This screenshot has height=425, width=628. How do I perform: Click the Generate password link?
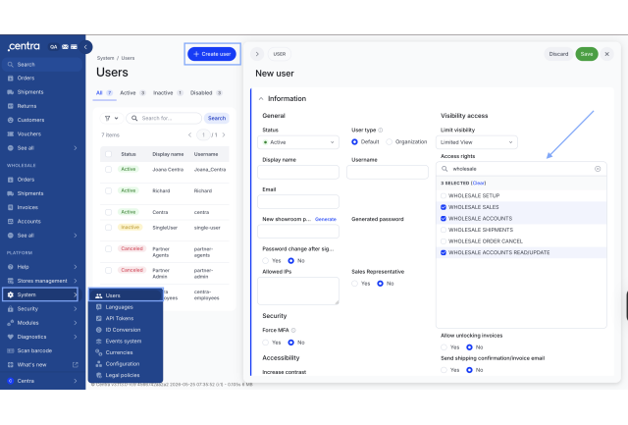[x=326, y=219]
